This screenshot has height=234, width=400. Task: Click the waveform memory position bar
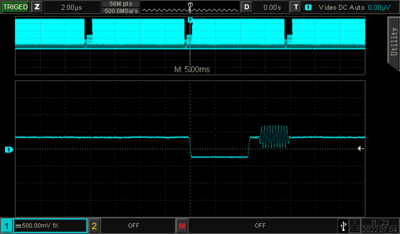click(190, 8)
